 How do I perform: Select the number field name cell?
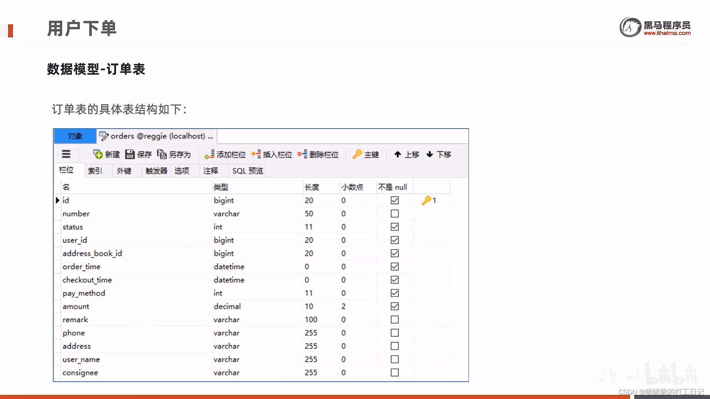click(x=136, y=214)
